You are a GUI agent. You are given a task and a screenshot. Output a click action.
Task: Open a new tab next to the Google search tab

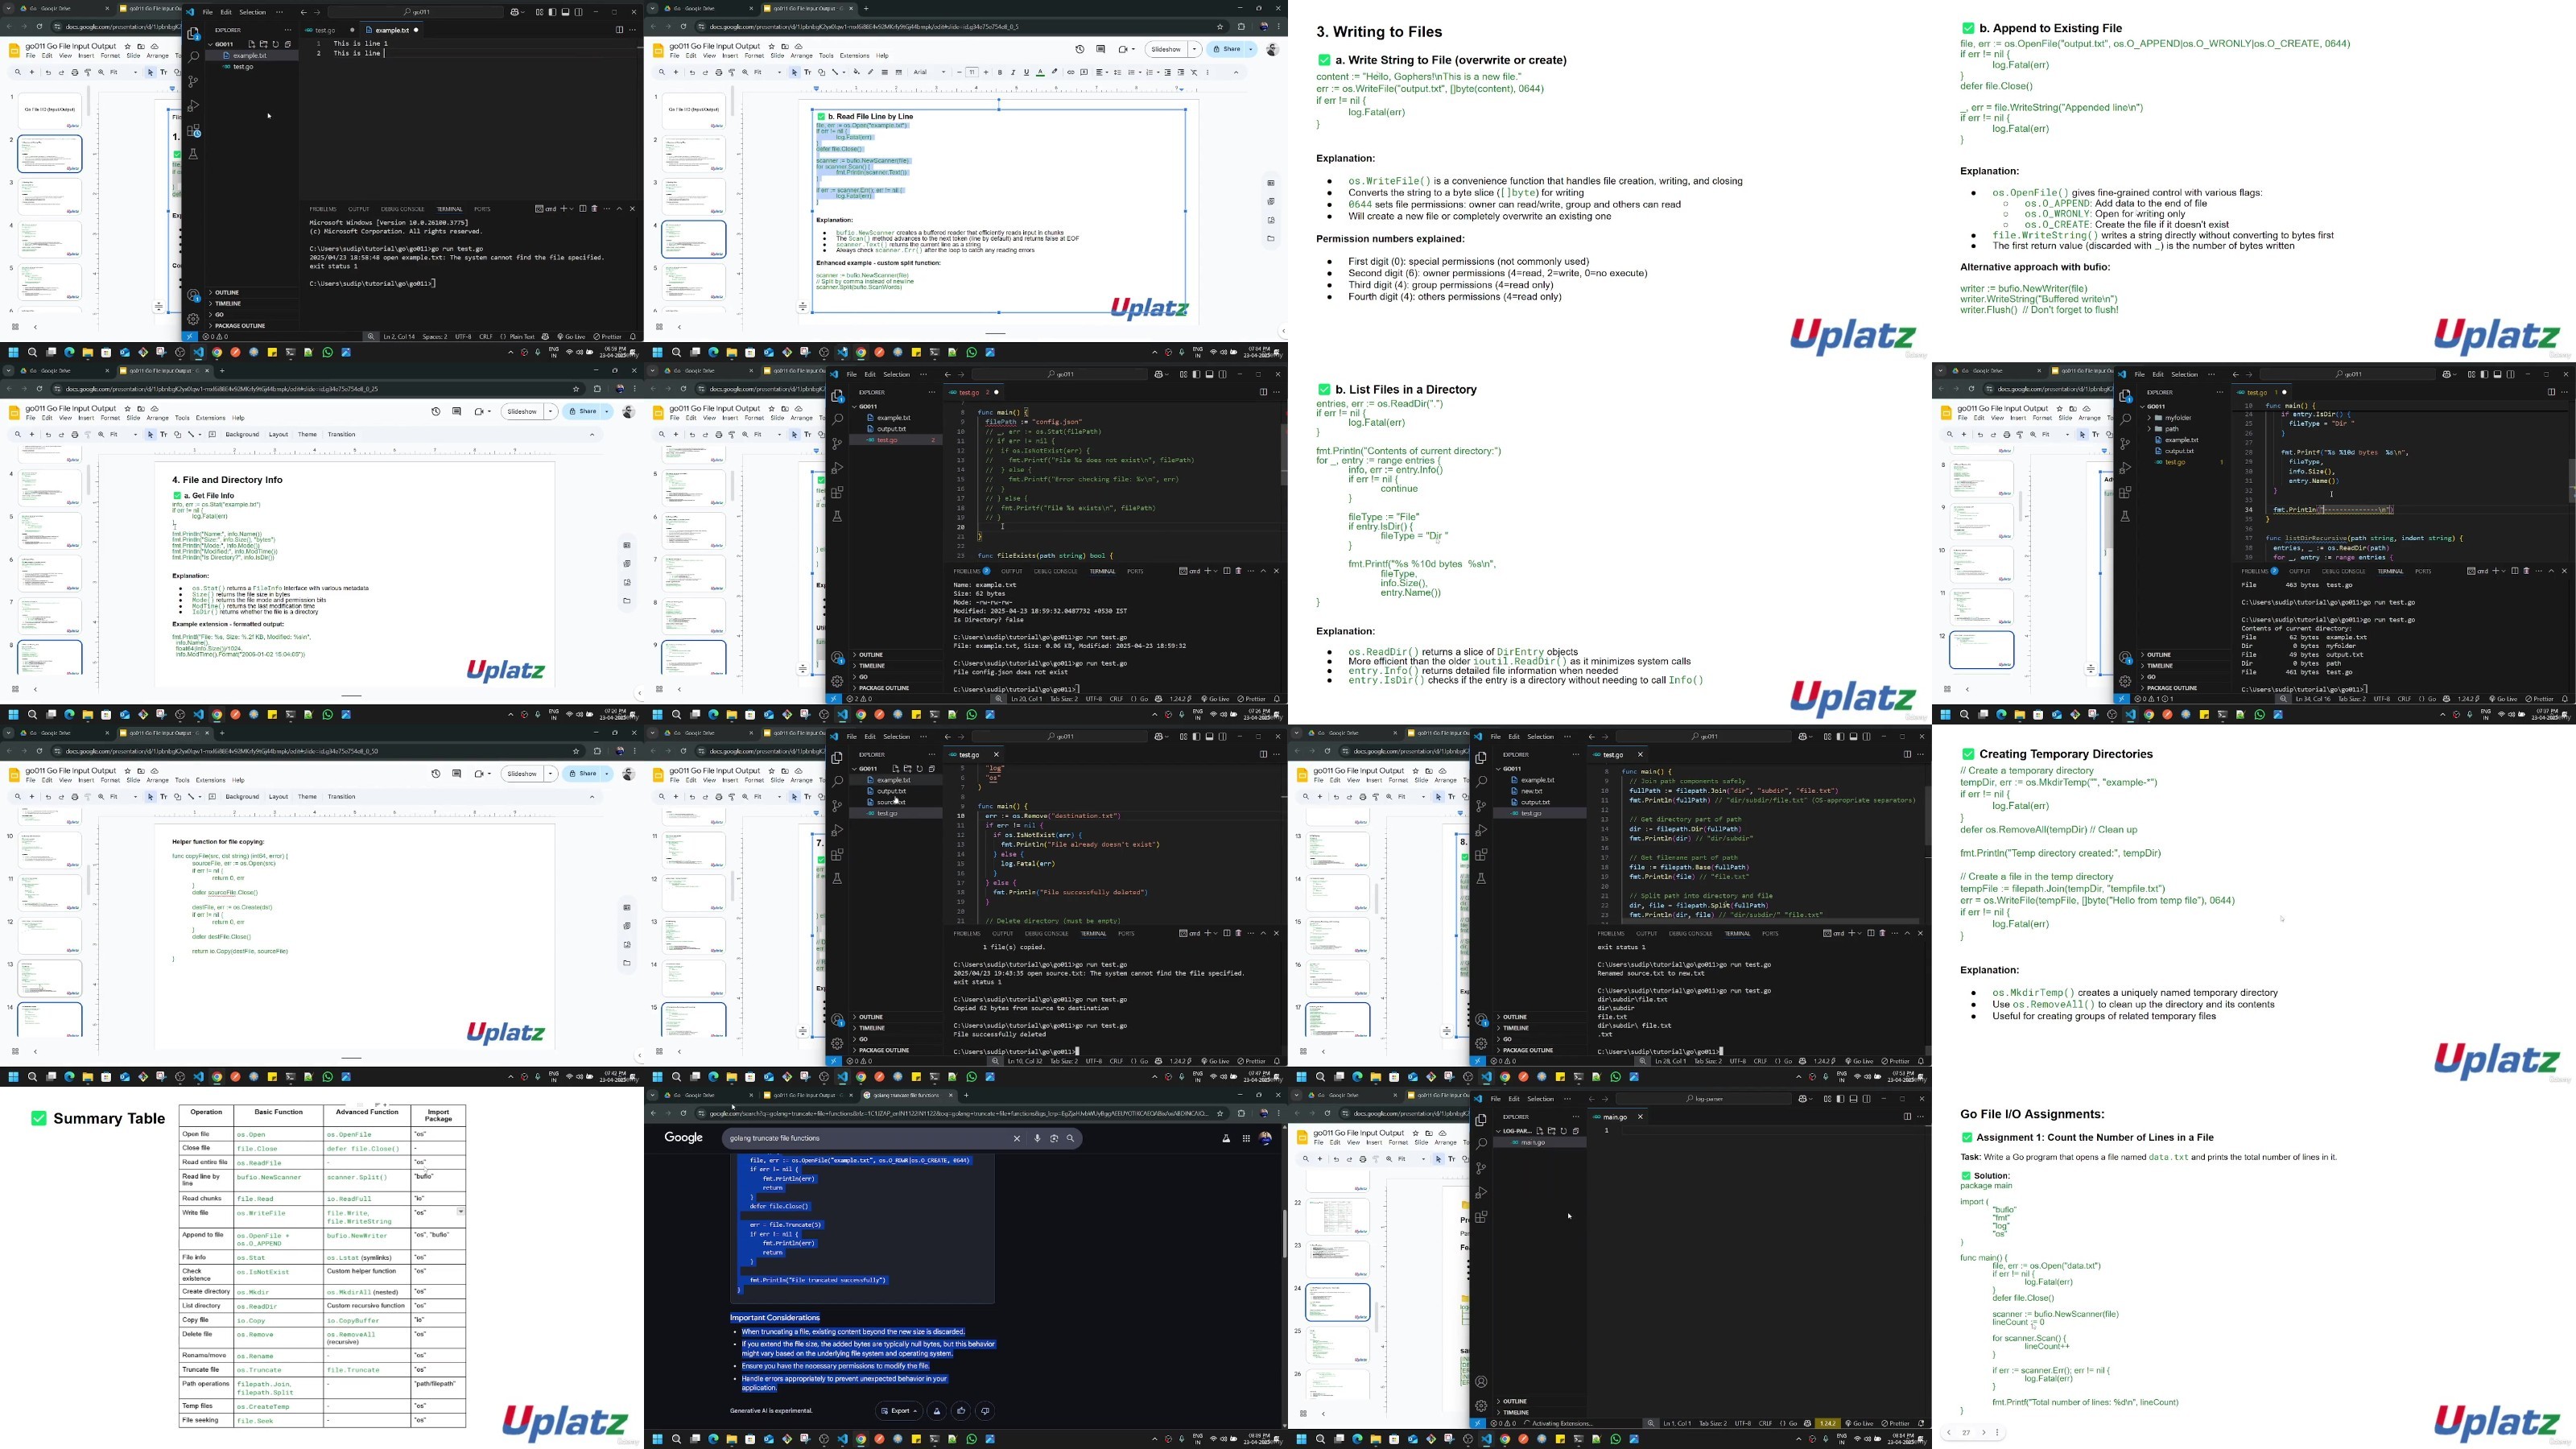[x=966, y=1095]
